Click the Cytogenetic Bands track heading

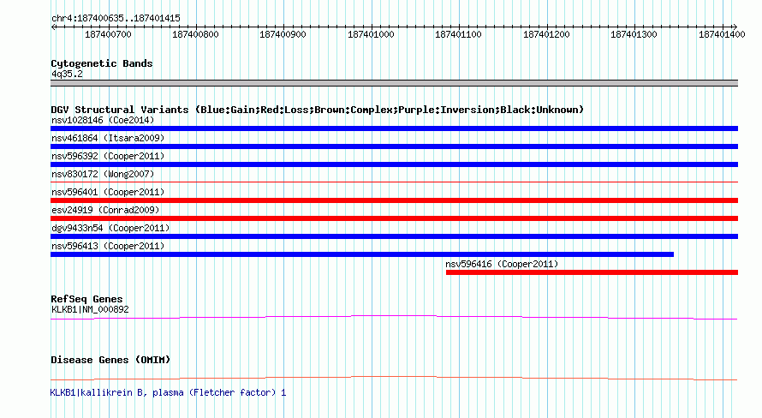pyautogui.click(x=102, y=63)
